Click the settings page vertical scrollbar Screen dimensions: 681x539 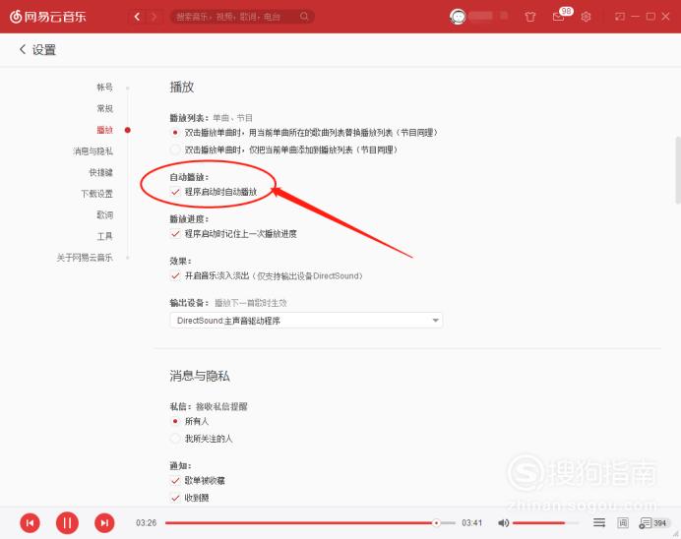point(678,170)
